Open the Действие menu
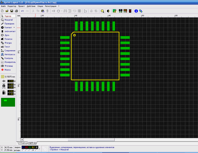198x153 pixels. click(x=31, y=6)
